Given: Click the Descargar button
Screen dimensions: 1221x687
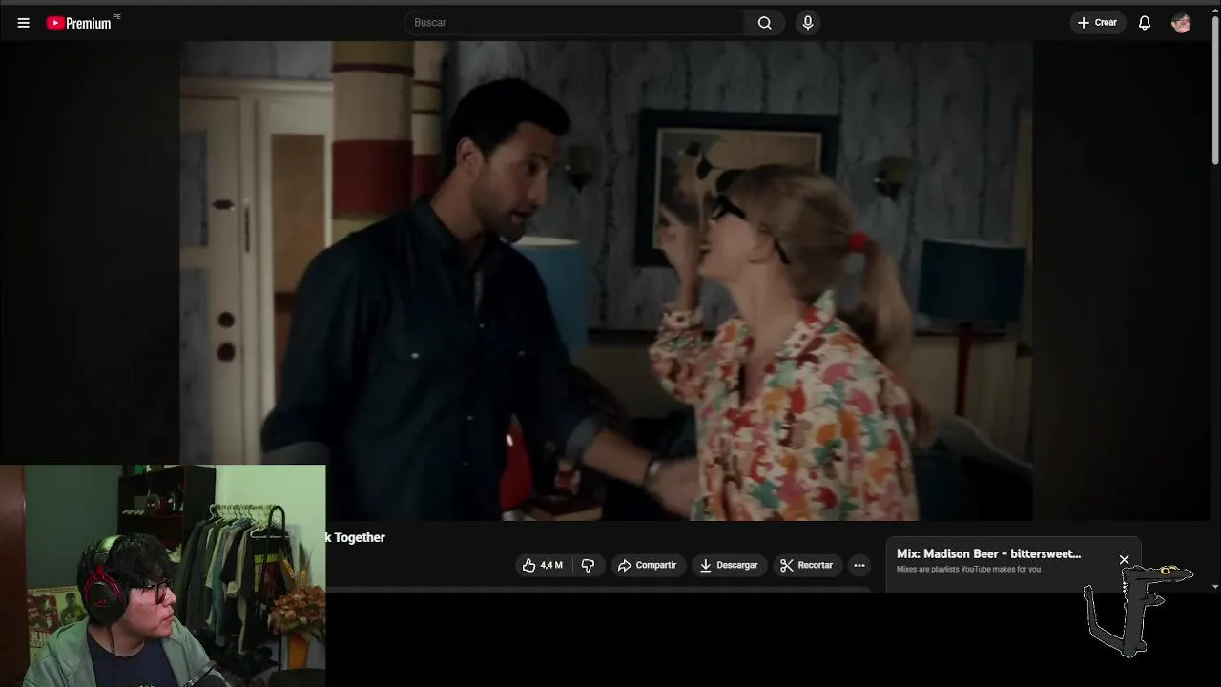Looking at the screenshot, I should tap(729, 565).
